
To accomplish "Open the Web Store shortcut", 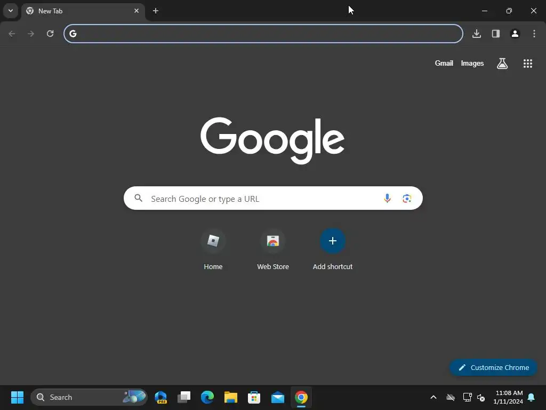I will [273, 250].
